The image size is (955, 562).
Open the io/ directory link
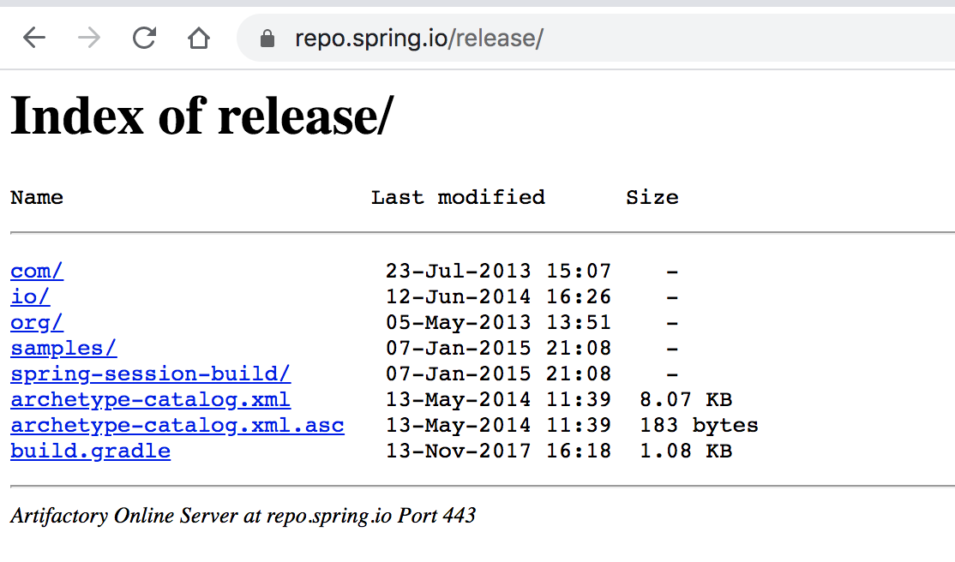(30, 296)
